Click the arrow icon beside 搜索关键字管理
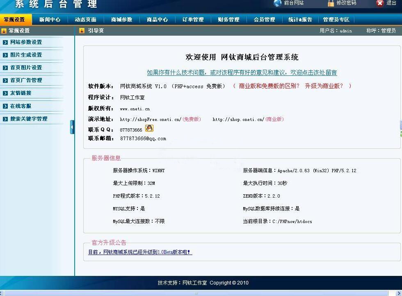The width and height of the screenshot is (402, 296). click(x=5, y=119)
